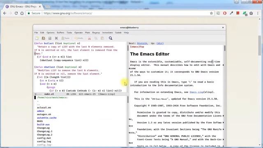The height and width of the screenshot is (148, 263).
Task: Open the Buffers menu in Emacs
Action: click(60, 32)
